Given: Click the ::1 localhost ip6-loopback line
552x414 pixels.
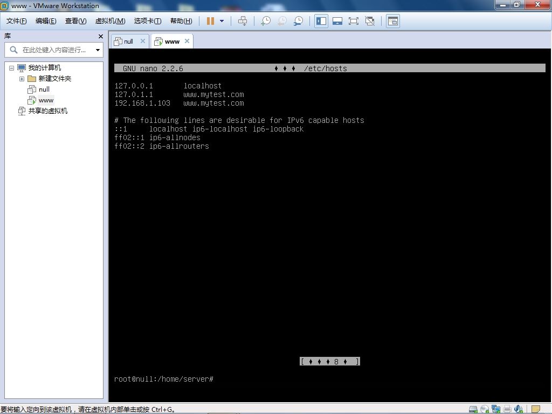Looking at the screenshot, I should tap(209, 129).
